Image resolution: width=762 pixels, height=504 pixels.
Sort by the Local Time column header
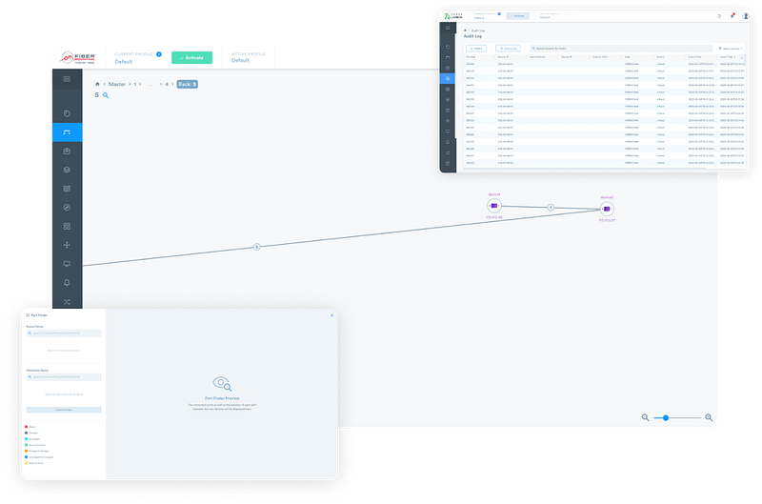(x=728, y=57)
